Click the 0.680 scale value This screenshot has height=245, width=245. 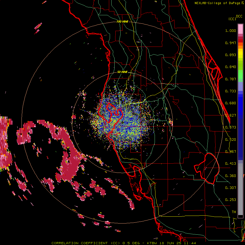tap(231, 103)
